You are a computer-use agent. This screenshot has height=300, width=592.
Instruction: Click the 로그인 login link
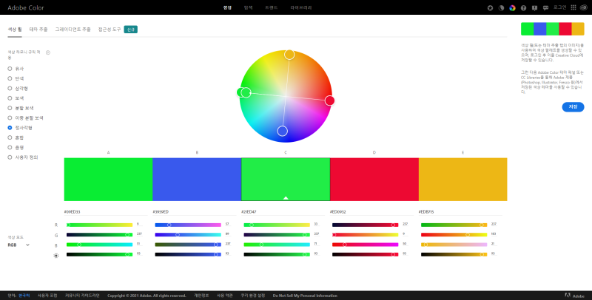[x=559, y=7]
